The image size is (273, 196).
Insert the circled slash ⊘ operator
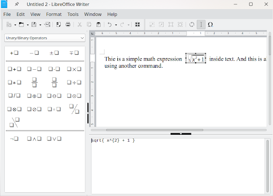[34, 109]
